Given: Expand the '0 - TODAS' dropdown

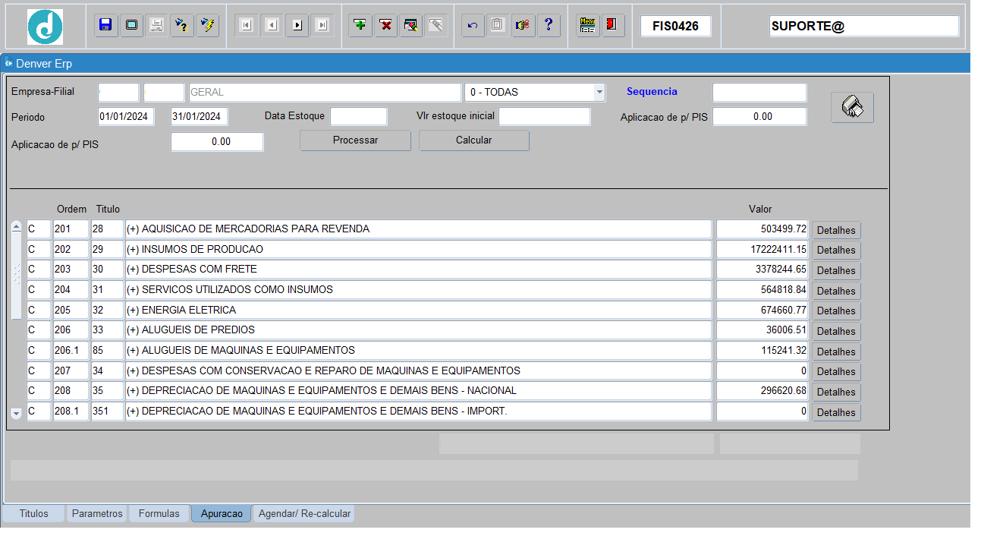Looking at the screenshot, I should tap(599, 92).
